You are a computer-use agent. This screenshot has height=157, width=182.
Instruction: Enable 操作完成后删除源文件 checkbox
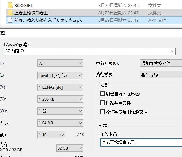tap(102, 112)
